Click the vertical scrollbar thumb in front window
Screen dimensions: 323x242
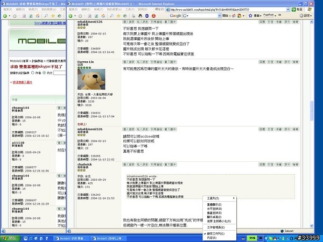312,111
